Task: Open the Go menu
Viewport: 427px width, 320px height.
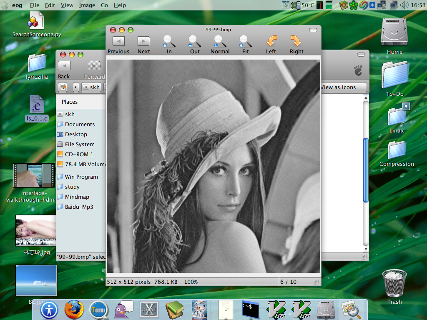Action: (104, 5)
